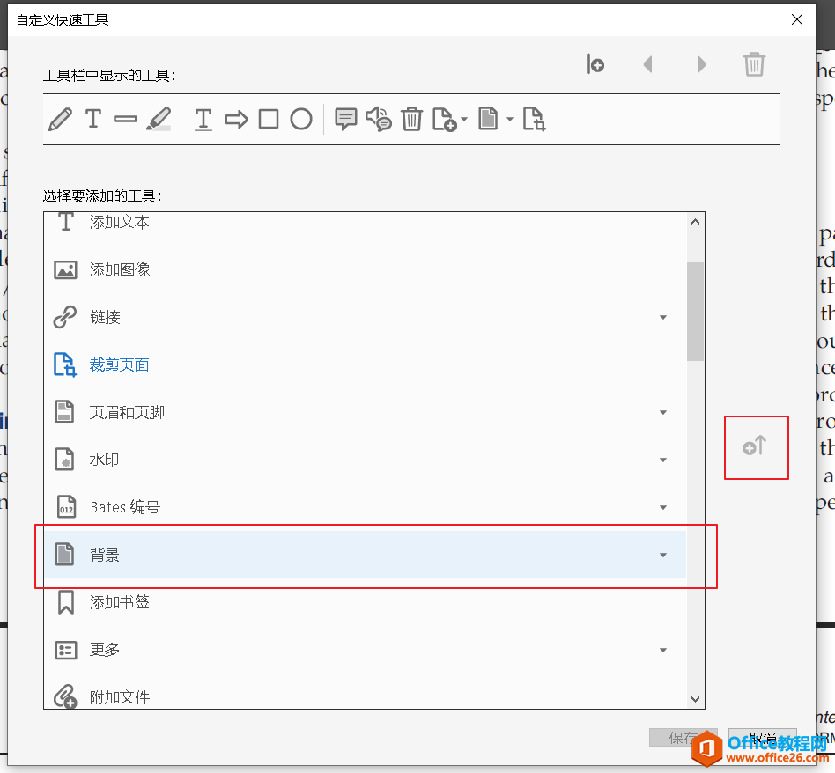The height and width of the screenshot is (773, 835).
Task: Expand the 页眉和页脚 row dropdown arrow
Action: coord(663,412)
